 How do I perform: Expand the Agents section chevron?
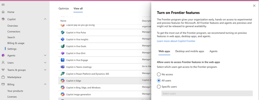click(45, 56)
